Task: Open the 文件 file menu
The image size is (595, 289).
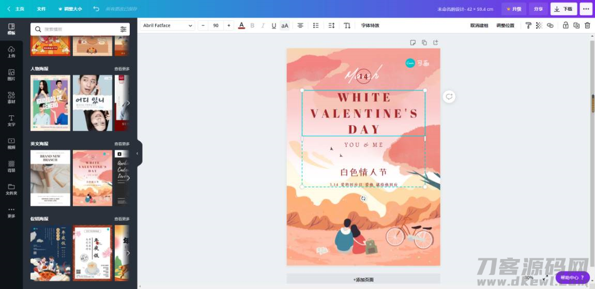Action: [41, 9]
